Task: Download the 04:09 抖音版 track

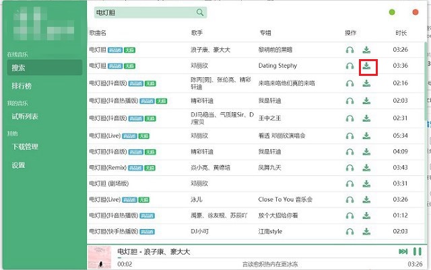Action: 366,152
